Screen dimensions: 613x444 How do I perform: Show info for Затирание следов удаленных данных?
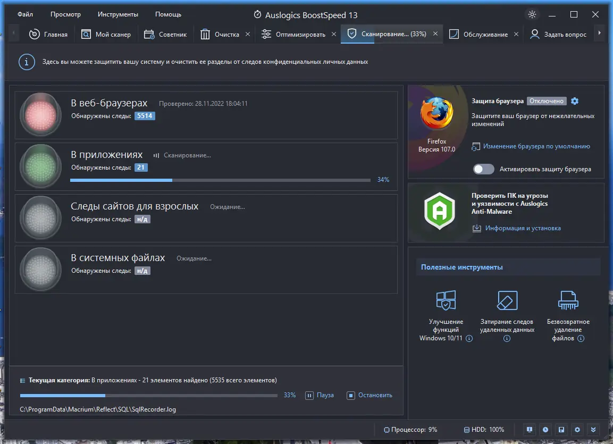click(x=507, y=339)
